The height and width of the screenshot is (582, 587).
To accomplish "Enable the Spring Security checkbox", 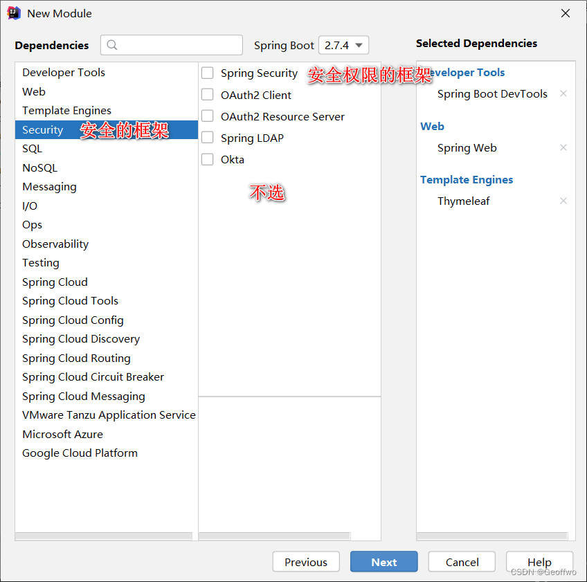I will (x=208, y=73).
